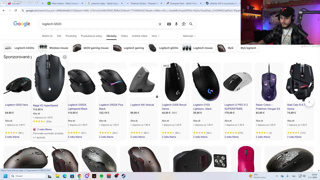Open Google Lens image search icon

click(x=184, y=24)
